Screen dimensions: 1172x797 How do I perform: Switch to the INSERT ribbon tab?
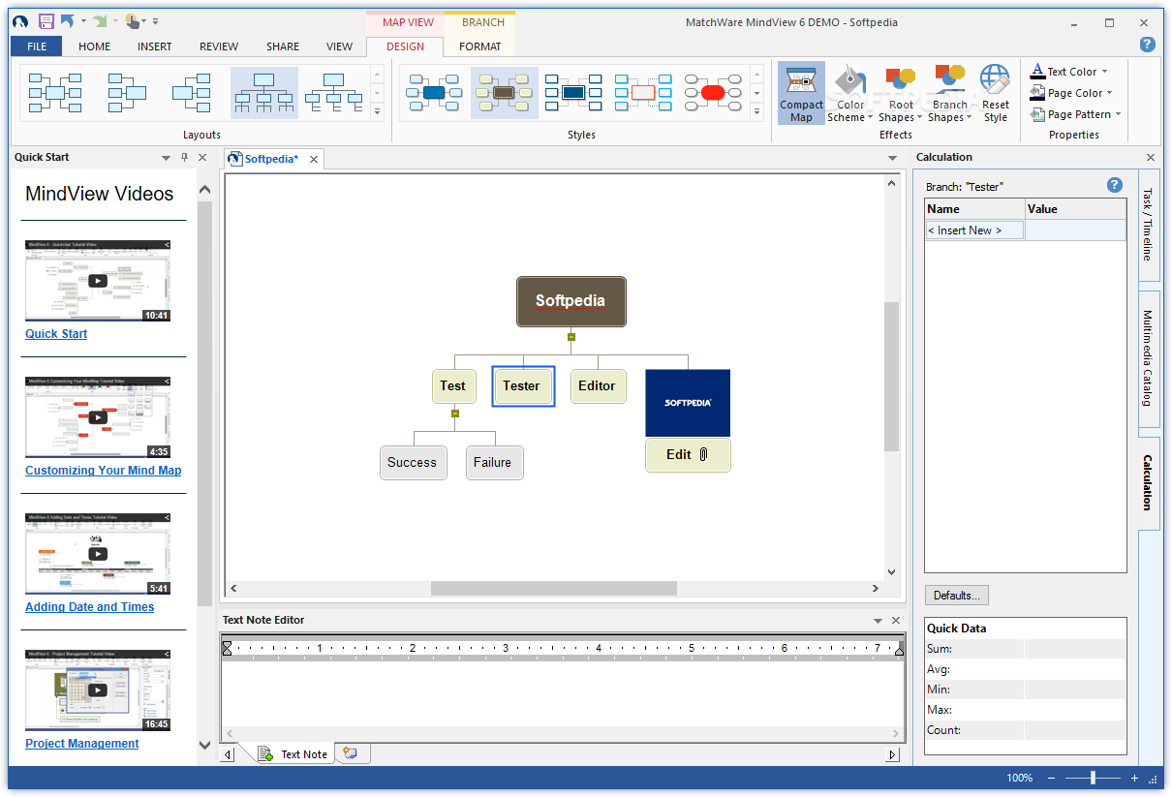point(155,46)
